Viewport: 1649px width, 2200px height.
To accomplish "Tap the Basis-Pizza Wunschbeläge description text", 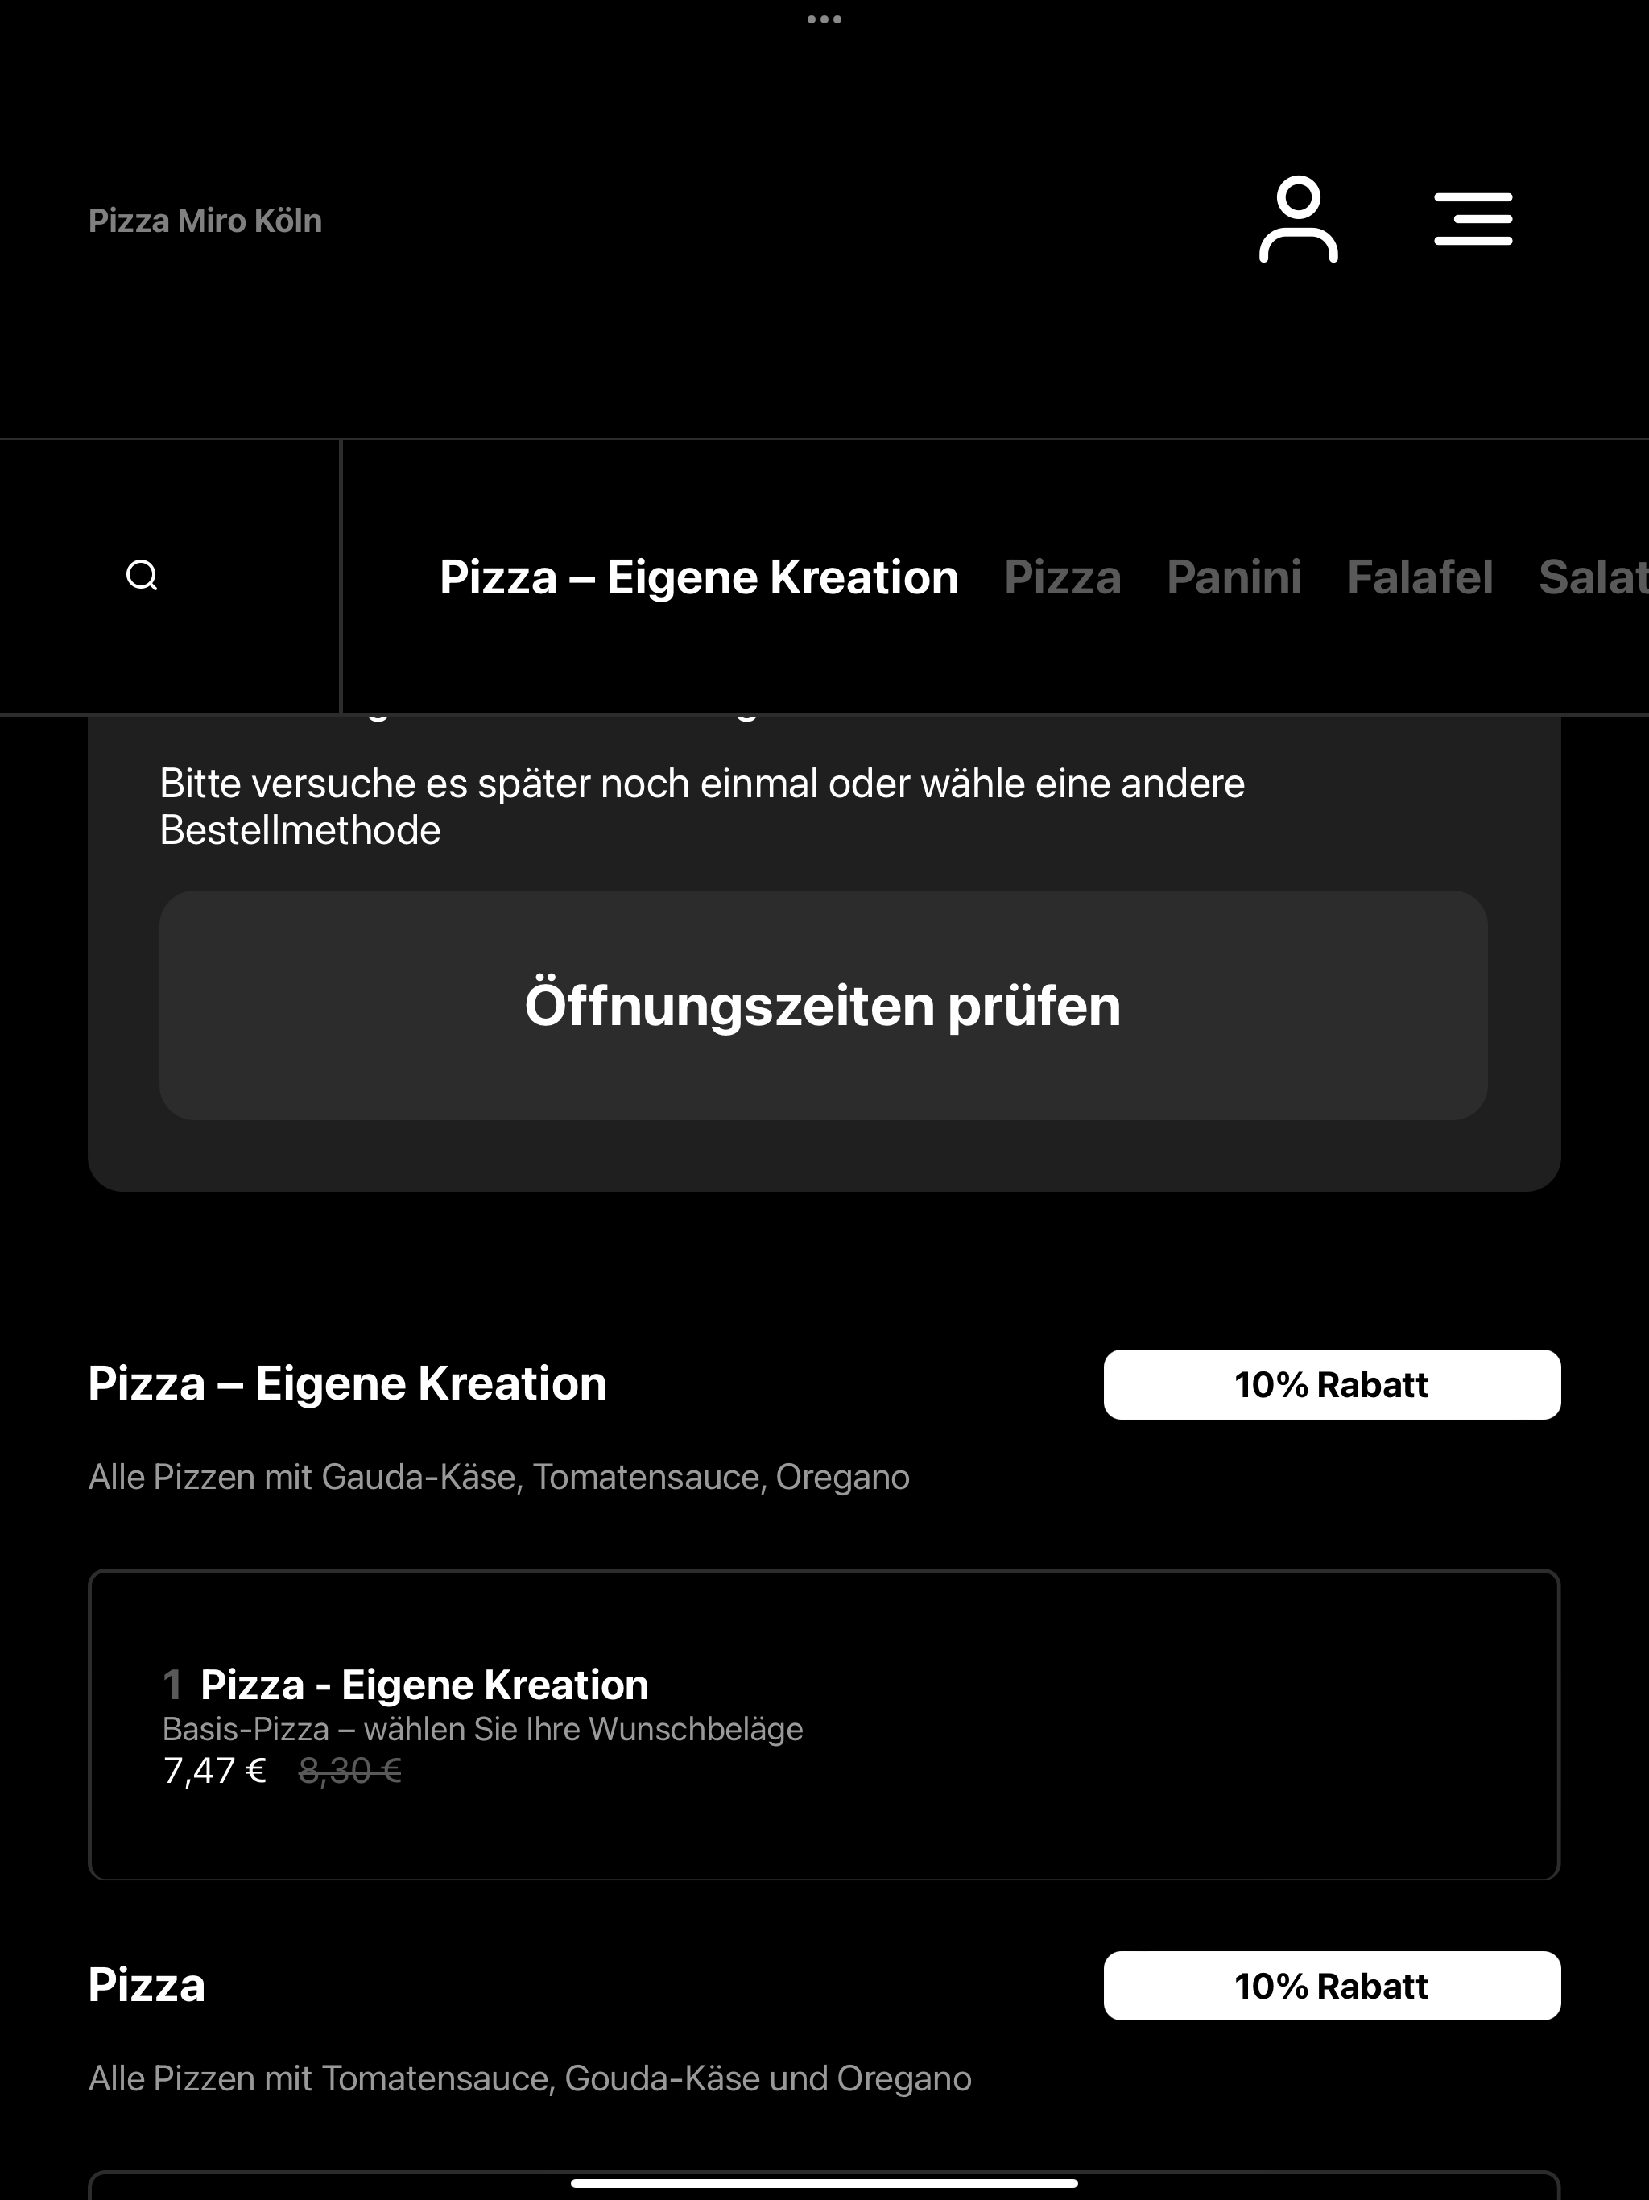I will pos(482,1730).
